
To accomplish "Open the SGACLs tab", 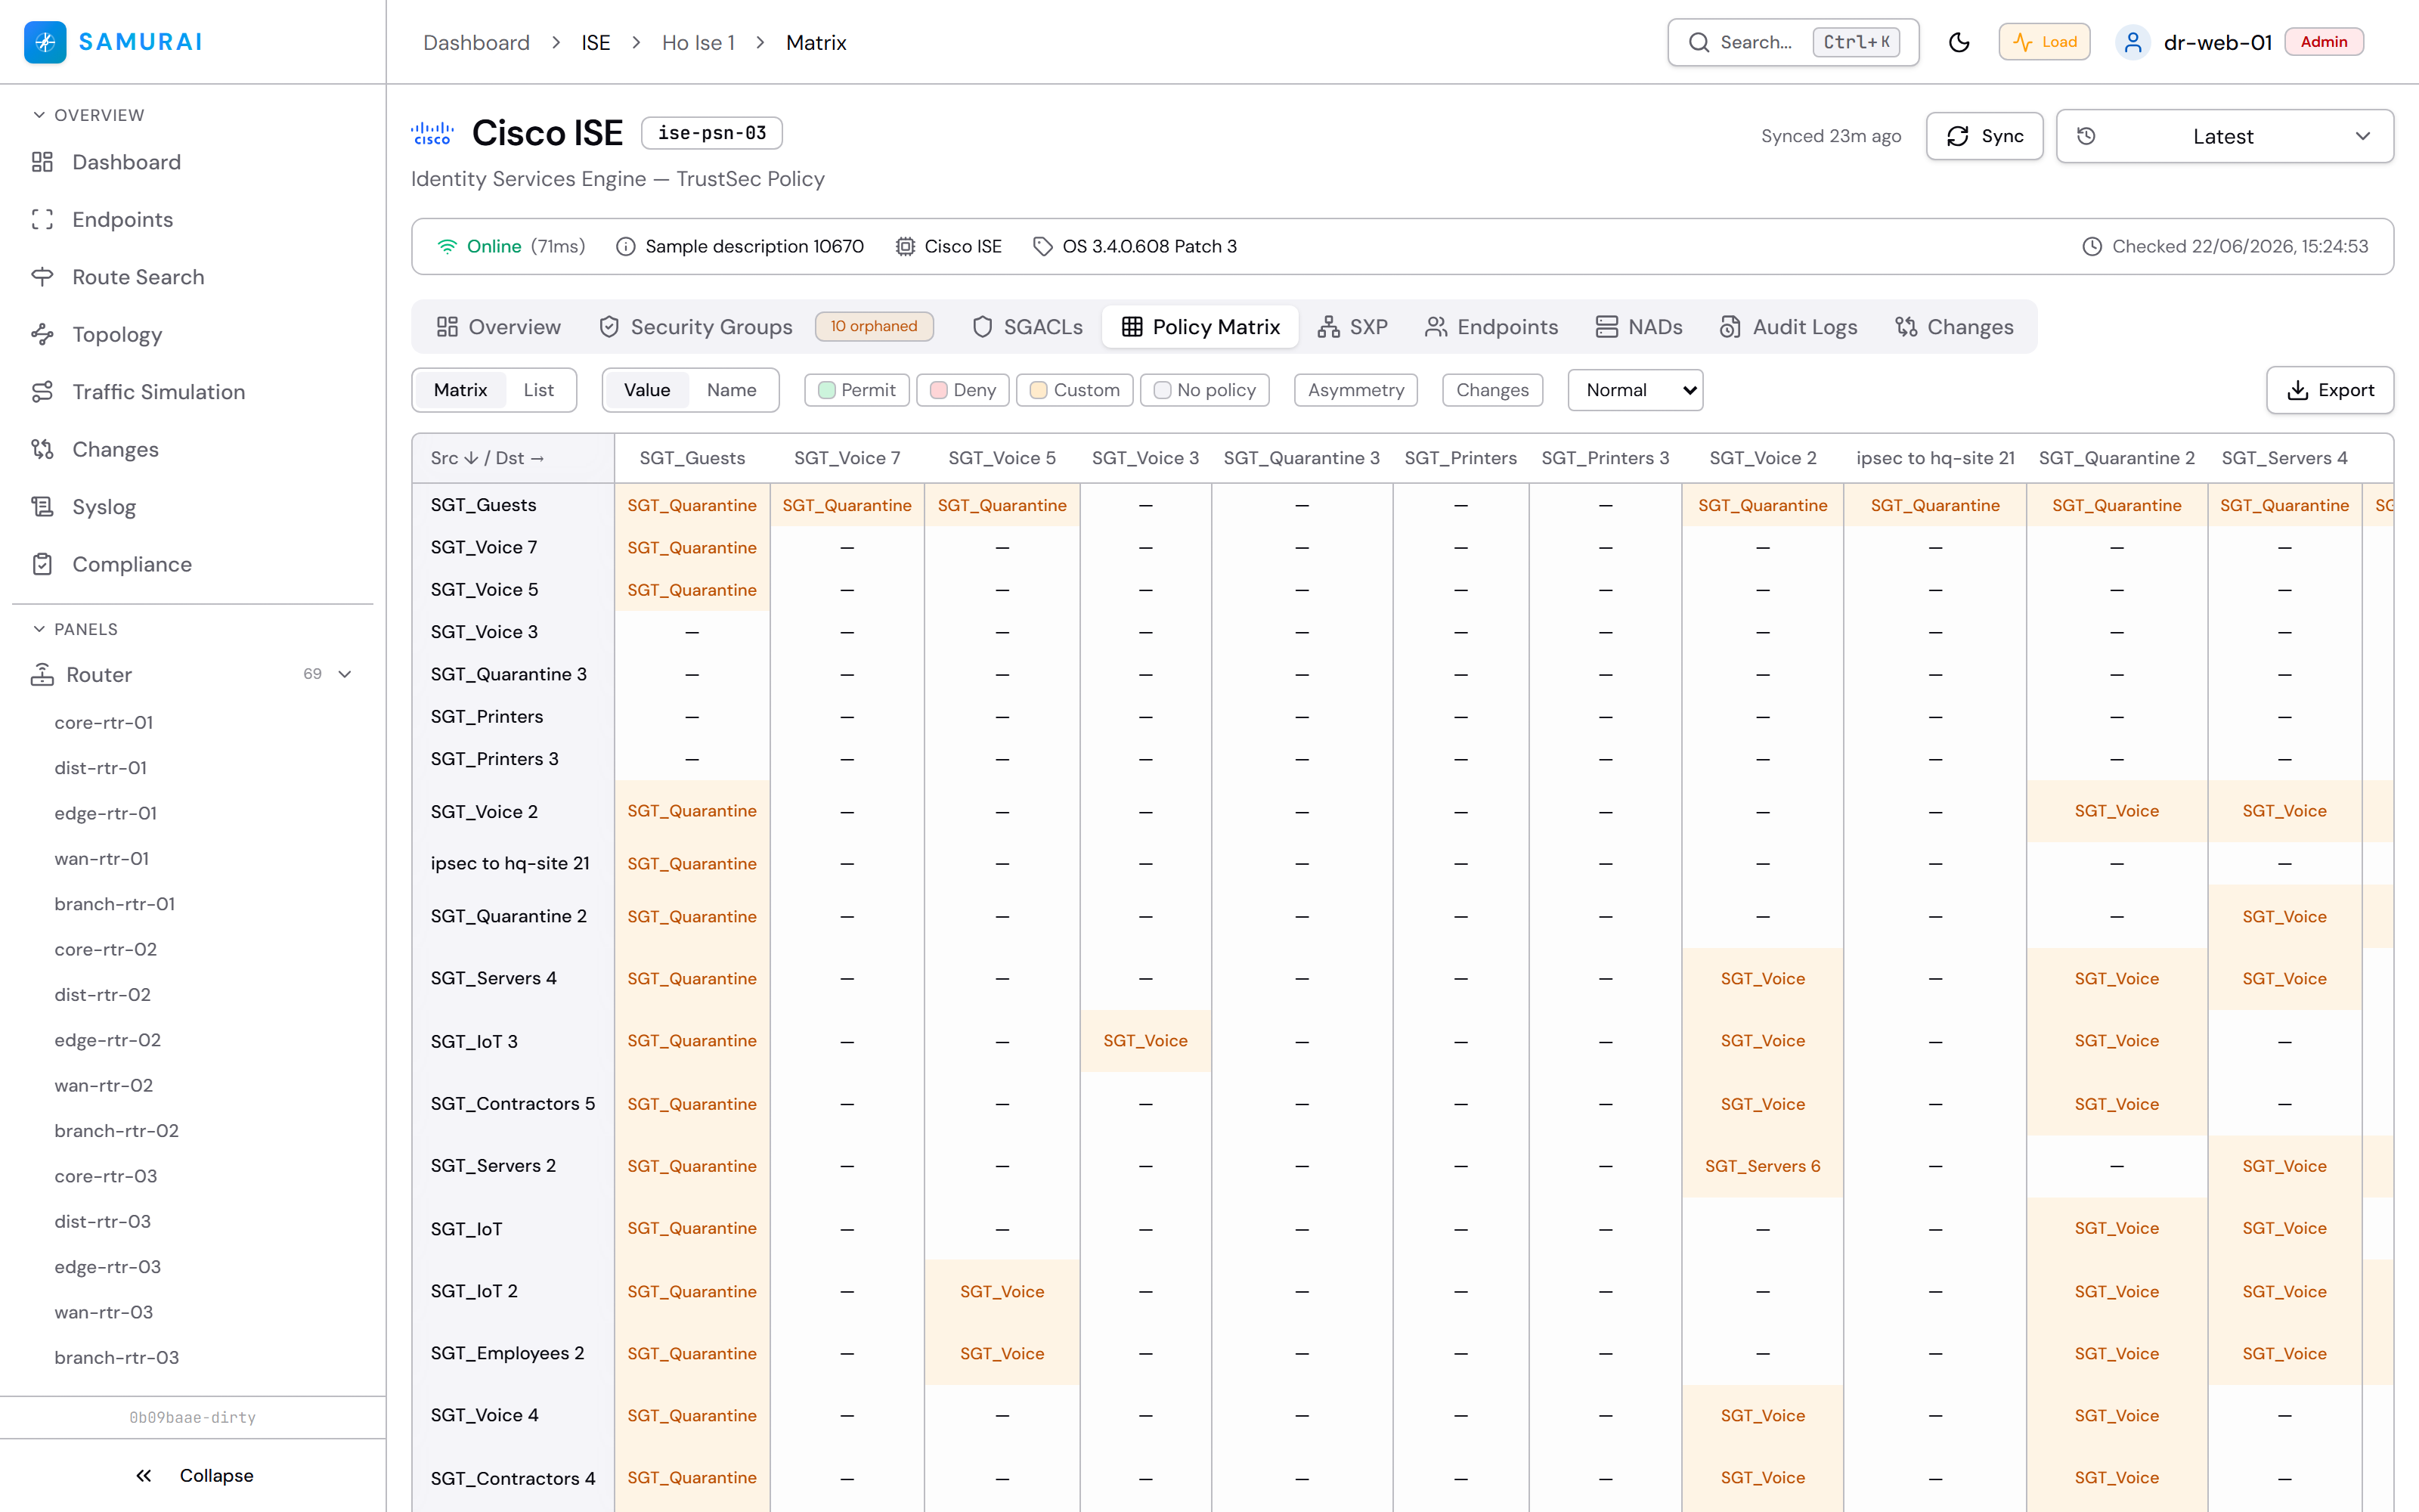I will pyautogui.click(x=1027, y=327).
